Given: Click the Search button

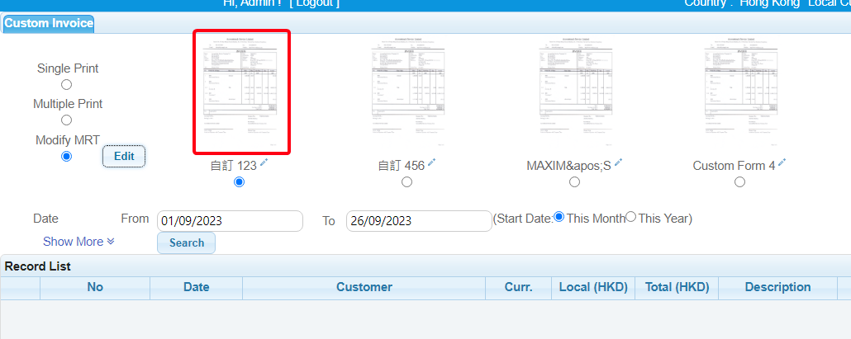Looking at the screenshot, I should 186,242.
